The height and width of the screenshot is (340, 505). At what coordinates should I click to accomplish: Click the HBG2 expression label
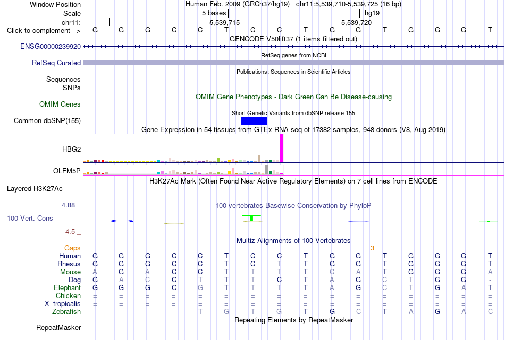(x=72, y=149)
